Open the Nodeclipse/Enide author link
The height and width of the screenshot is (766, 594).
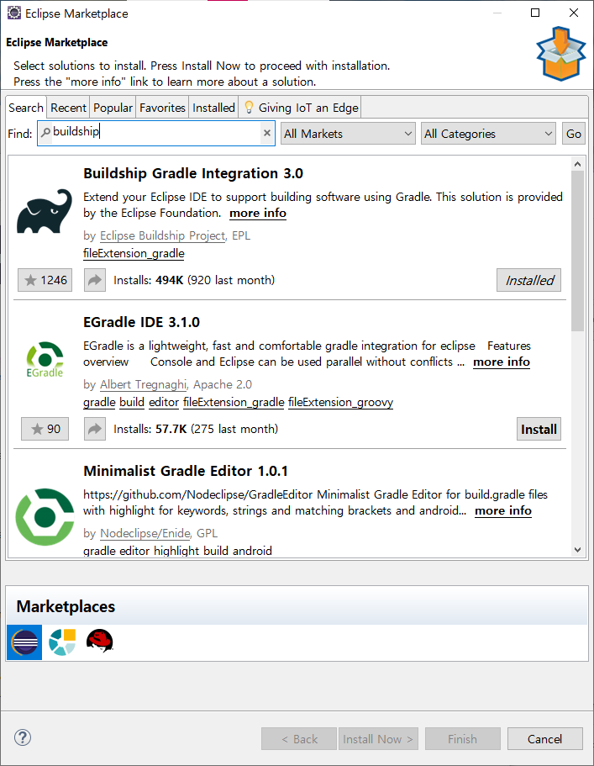[145, 533]
